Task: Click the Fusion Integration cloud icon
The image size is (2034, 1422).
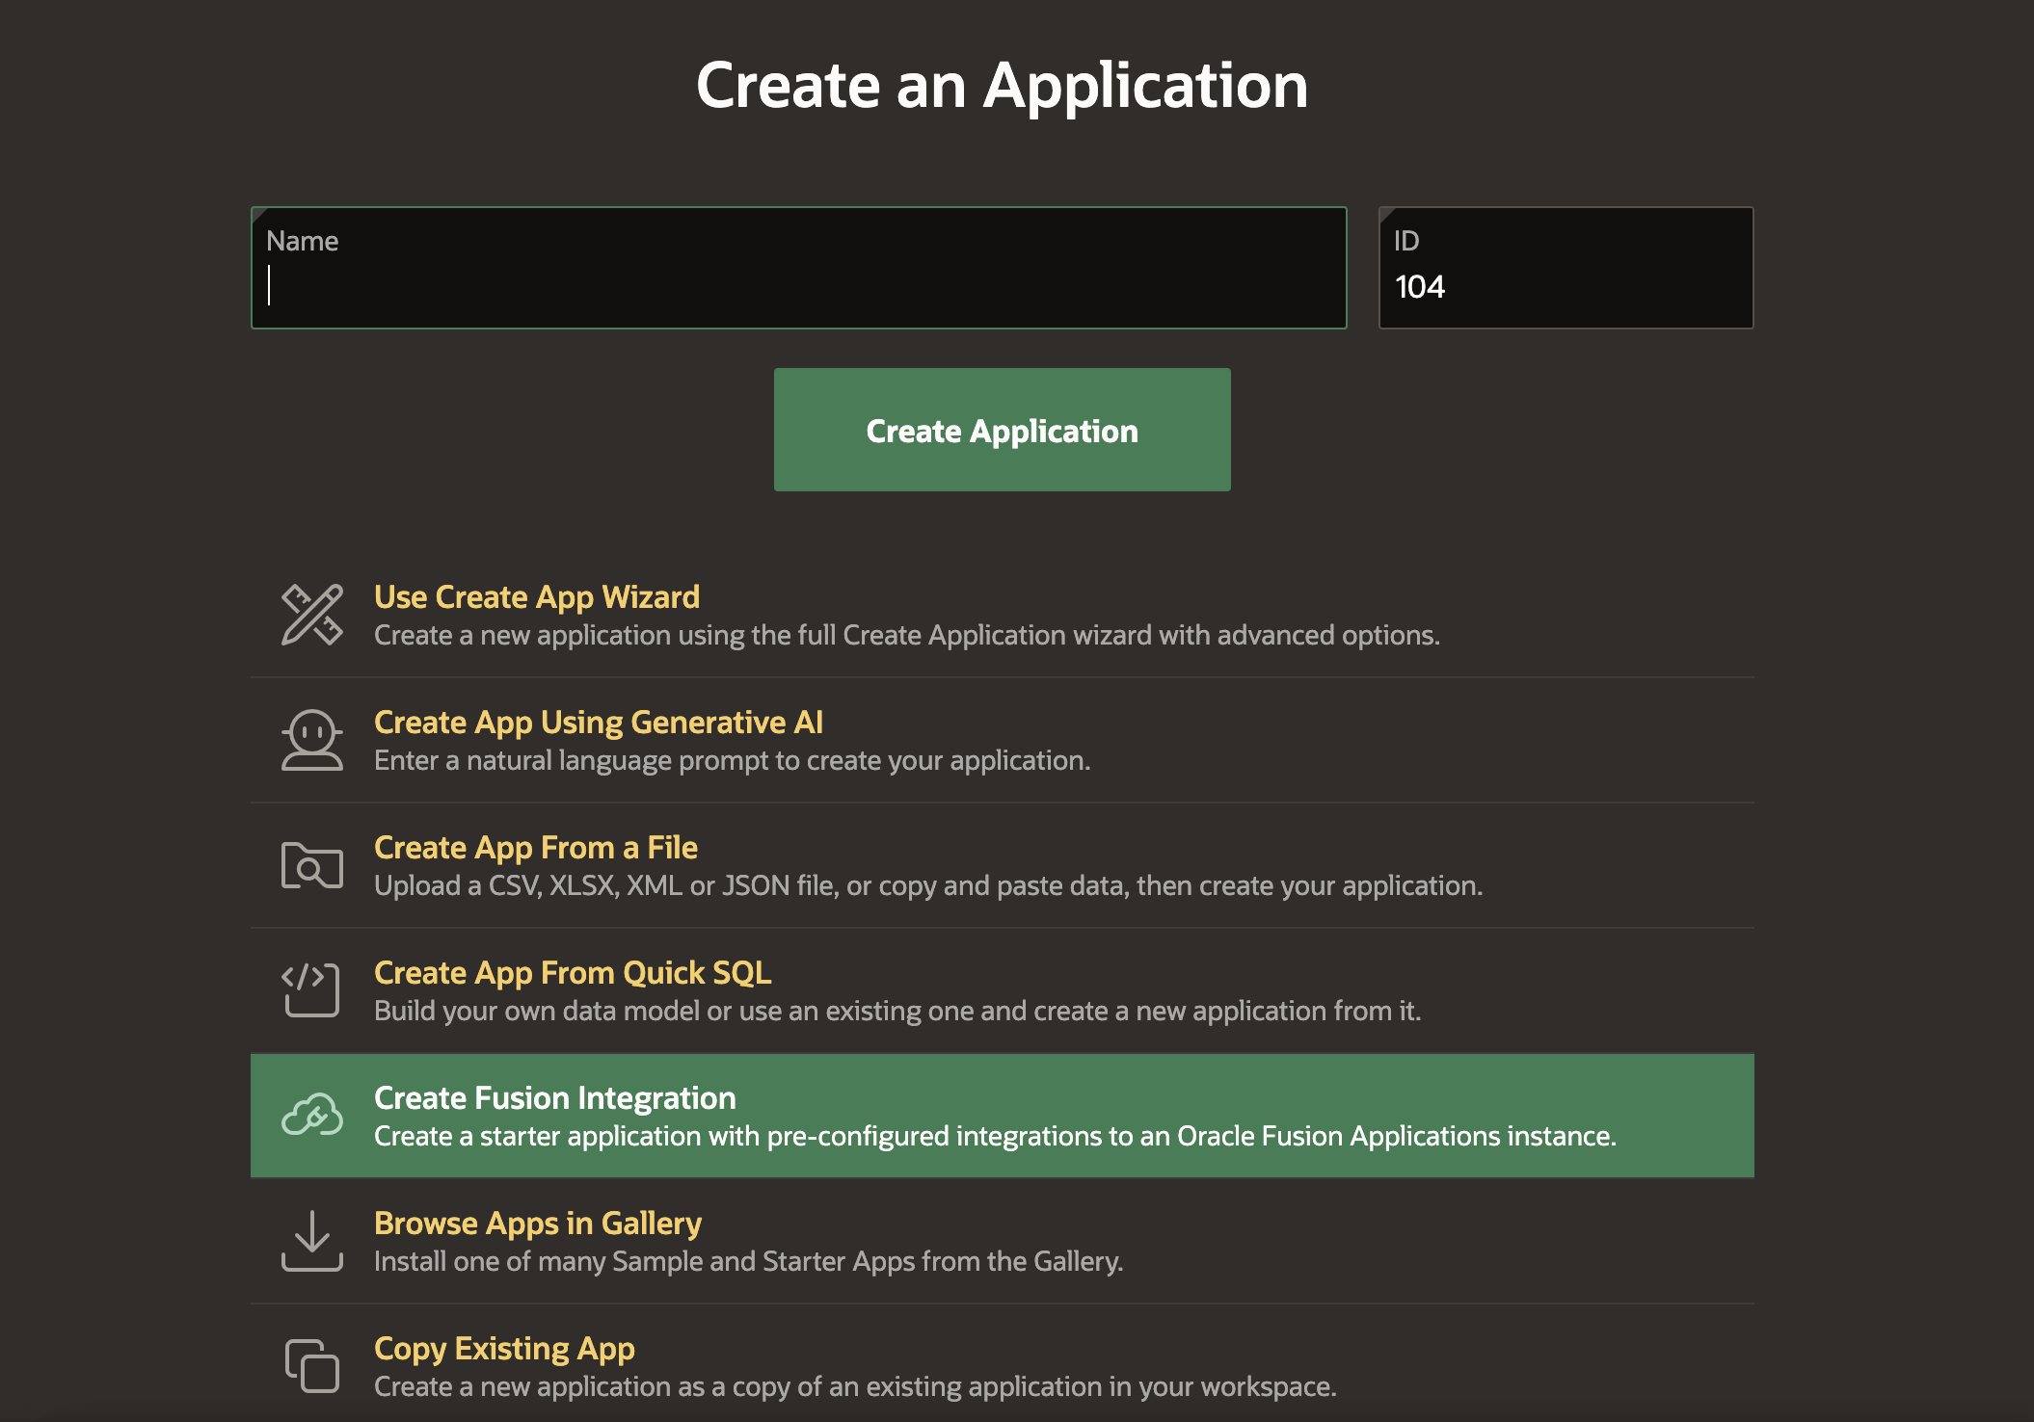Action: 311,1116
